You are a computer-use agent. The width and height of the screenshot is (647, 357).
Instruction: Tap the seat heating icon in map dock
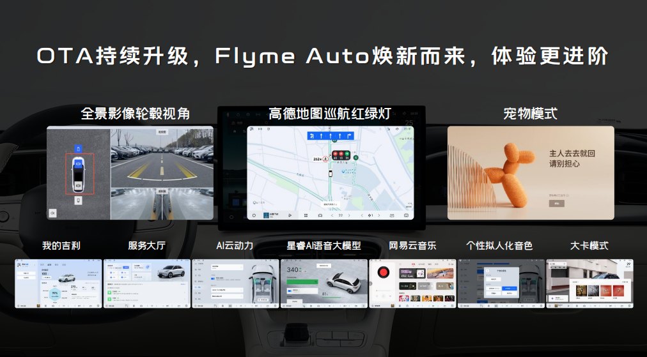coord(391,215)
